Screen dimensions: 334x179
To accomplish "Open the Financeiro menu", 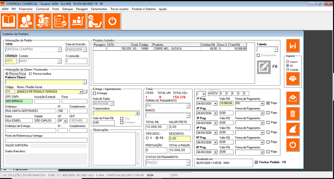I will click(x=26, y=9).
